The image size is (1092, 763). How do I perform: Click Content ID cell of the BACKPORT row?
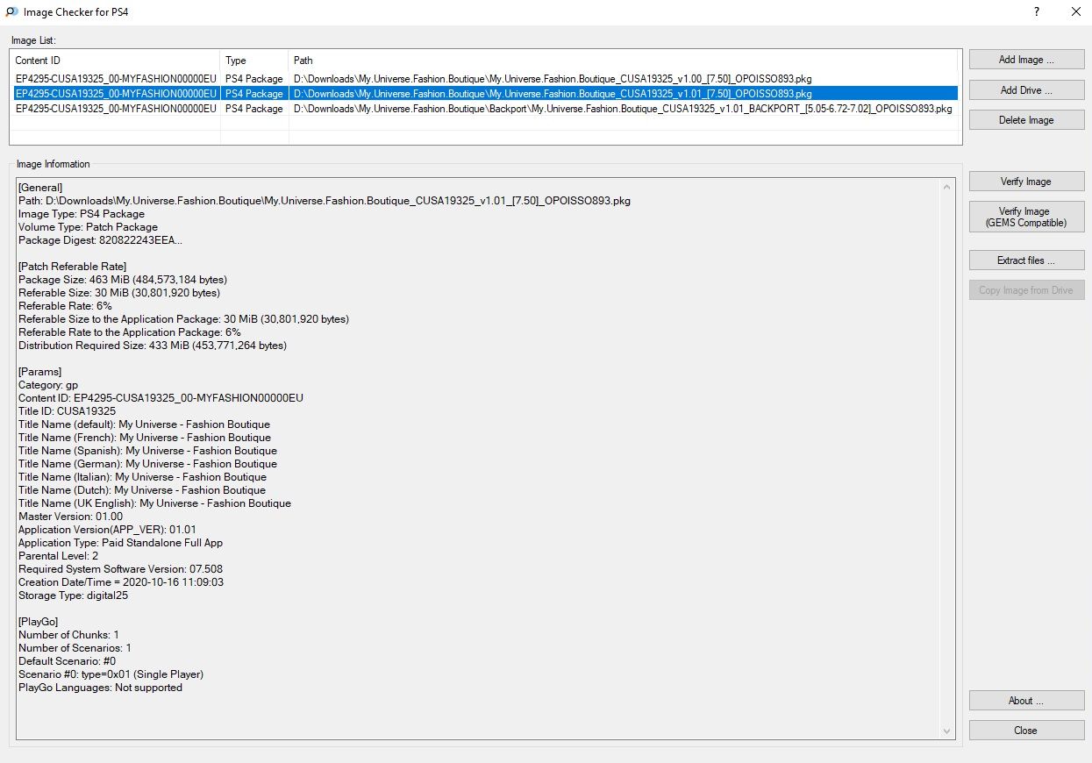click(116, 109)
